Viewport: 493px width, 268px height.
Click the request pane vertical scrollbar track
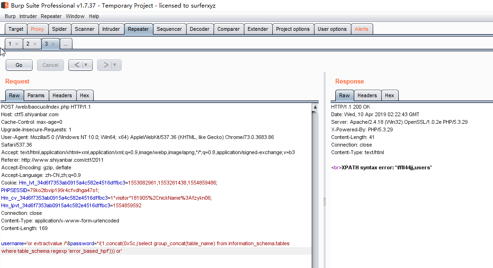point(315,189)
